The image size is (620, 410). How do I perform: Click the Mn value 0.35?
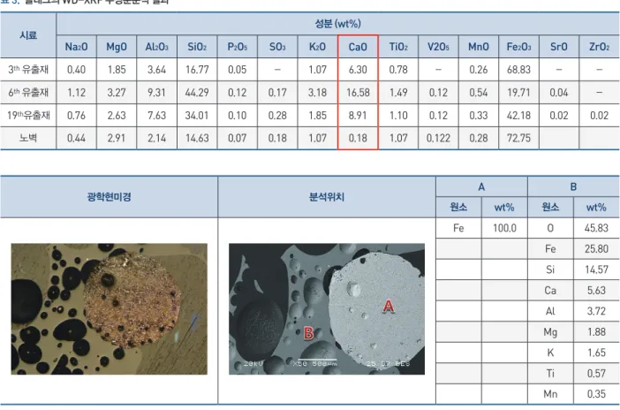(x=597, y=394)
